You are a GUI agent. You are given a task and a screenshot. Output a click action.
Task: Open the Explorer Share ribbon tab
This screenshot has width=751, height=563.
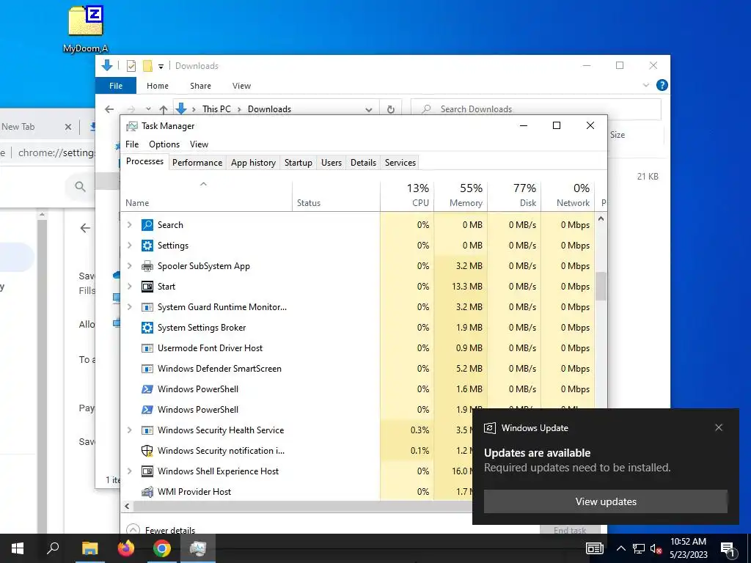(200, 86)
